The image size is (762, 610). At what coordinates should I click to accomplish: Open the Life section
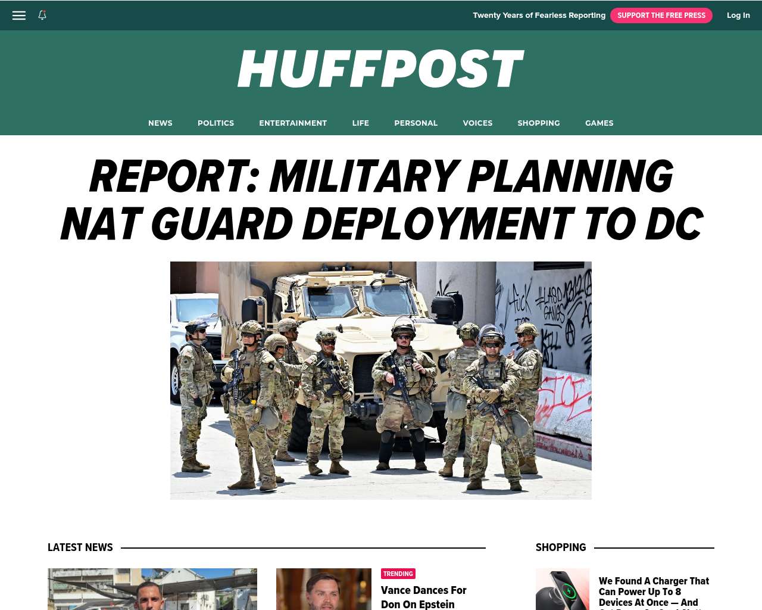tap(360, 123)
